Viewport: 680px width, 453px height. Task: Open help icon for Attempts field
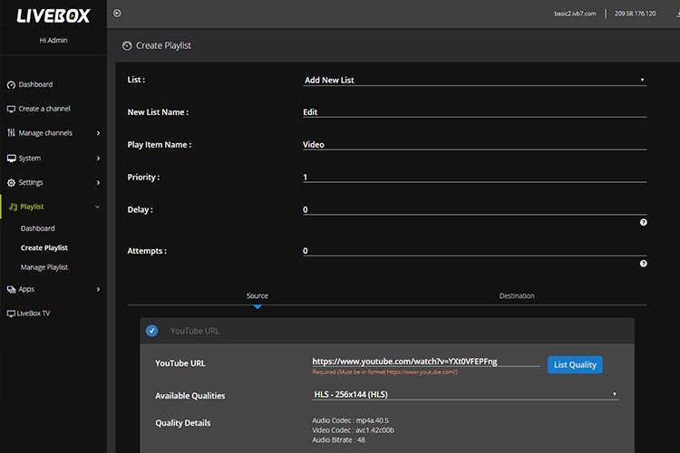(x=643, y=264)
